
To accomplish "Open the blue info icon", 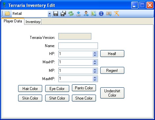I will pyautogui.click(x=101, y=14).
